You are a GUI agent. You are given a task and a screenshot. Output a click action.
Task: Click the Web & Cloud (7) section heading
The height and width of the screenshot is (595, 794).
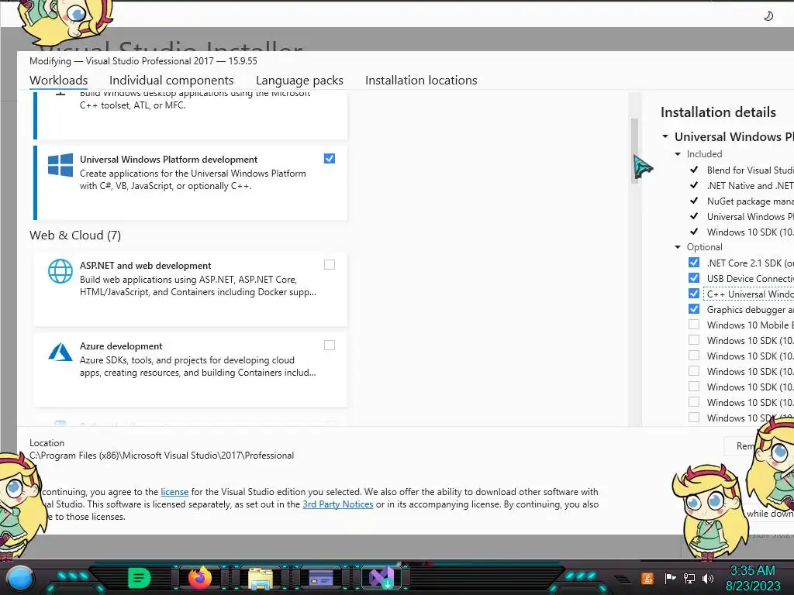click(x=75, y=236)
